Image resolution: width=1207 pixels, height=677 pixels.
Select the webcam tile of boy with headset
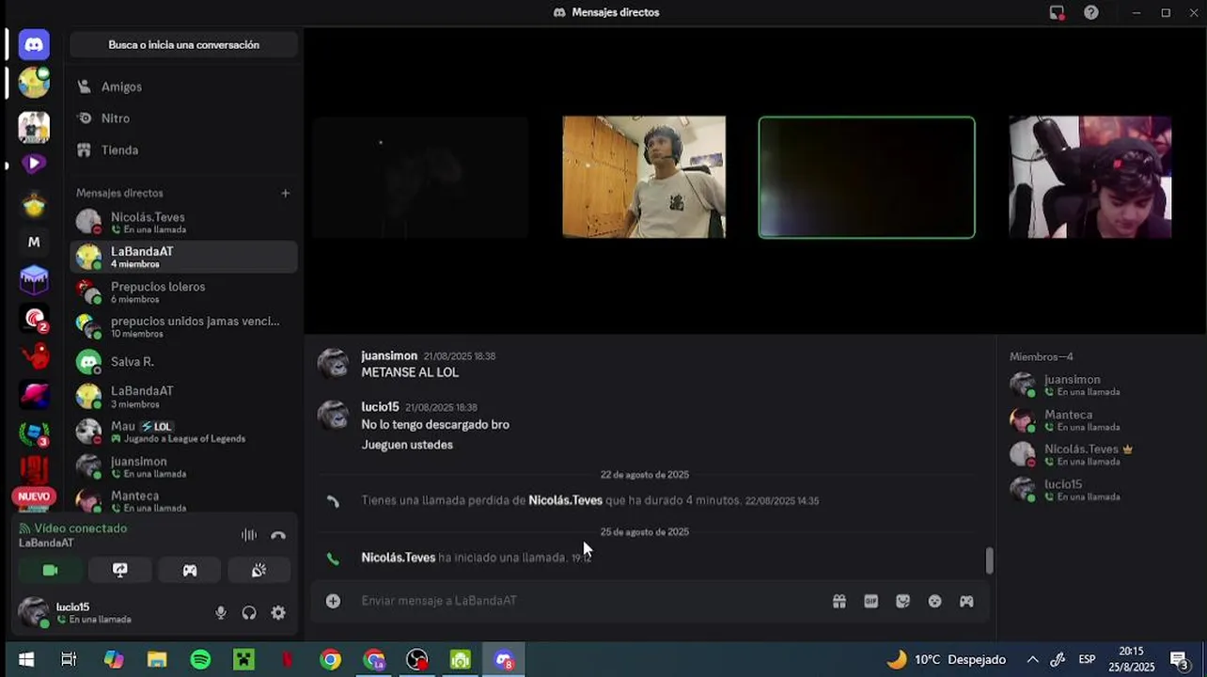point(644,177)
